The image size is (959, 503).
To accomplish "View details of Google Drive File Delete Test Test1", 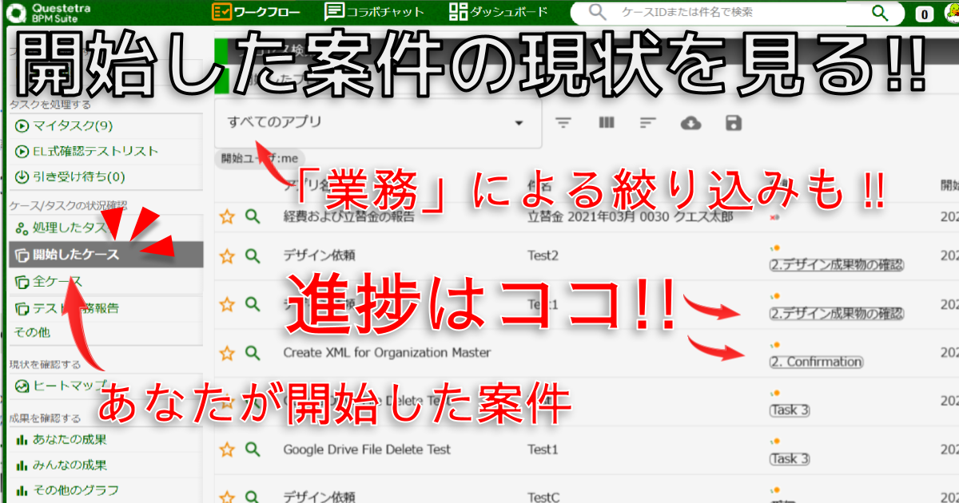I will (253, 450).
